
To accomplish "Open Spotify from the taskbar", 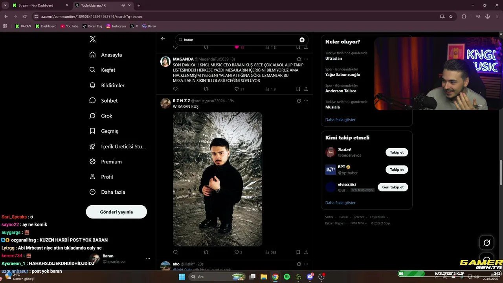I will coord(287,277).
